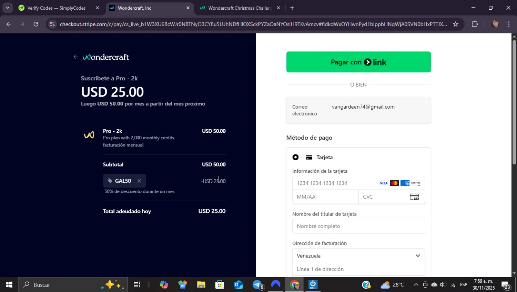Focus the Línea 1 de dirección field
This screenshot has width=517, height=292.
[x=358, y=269]
